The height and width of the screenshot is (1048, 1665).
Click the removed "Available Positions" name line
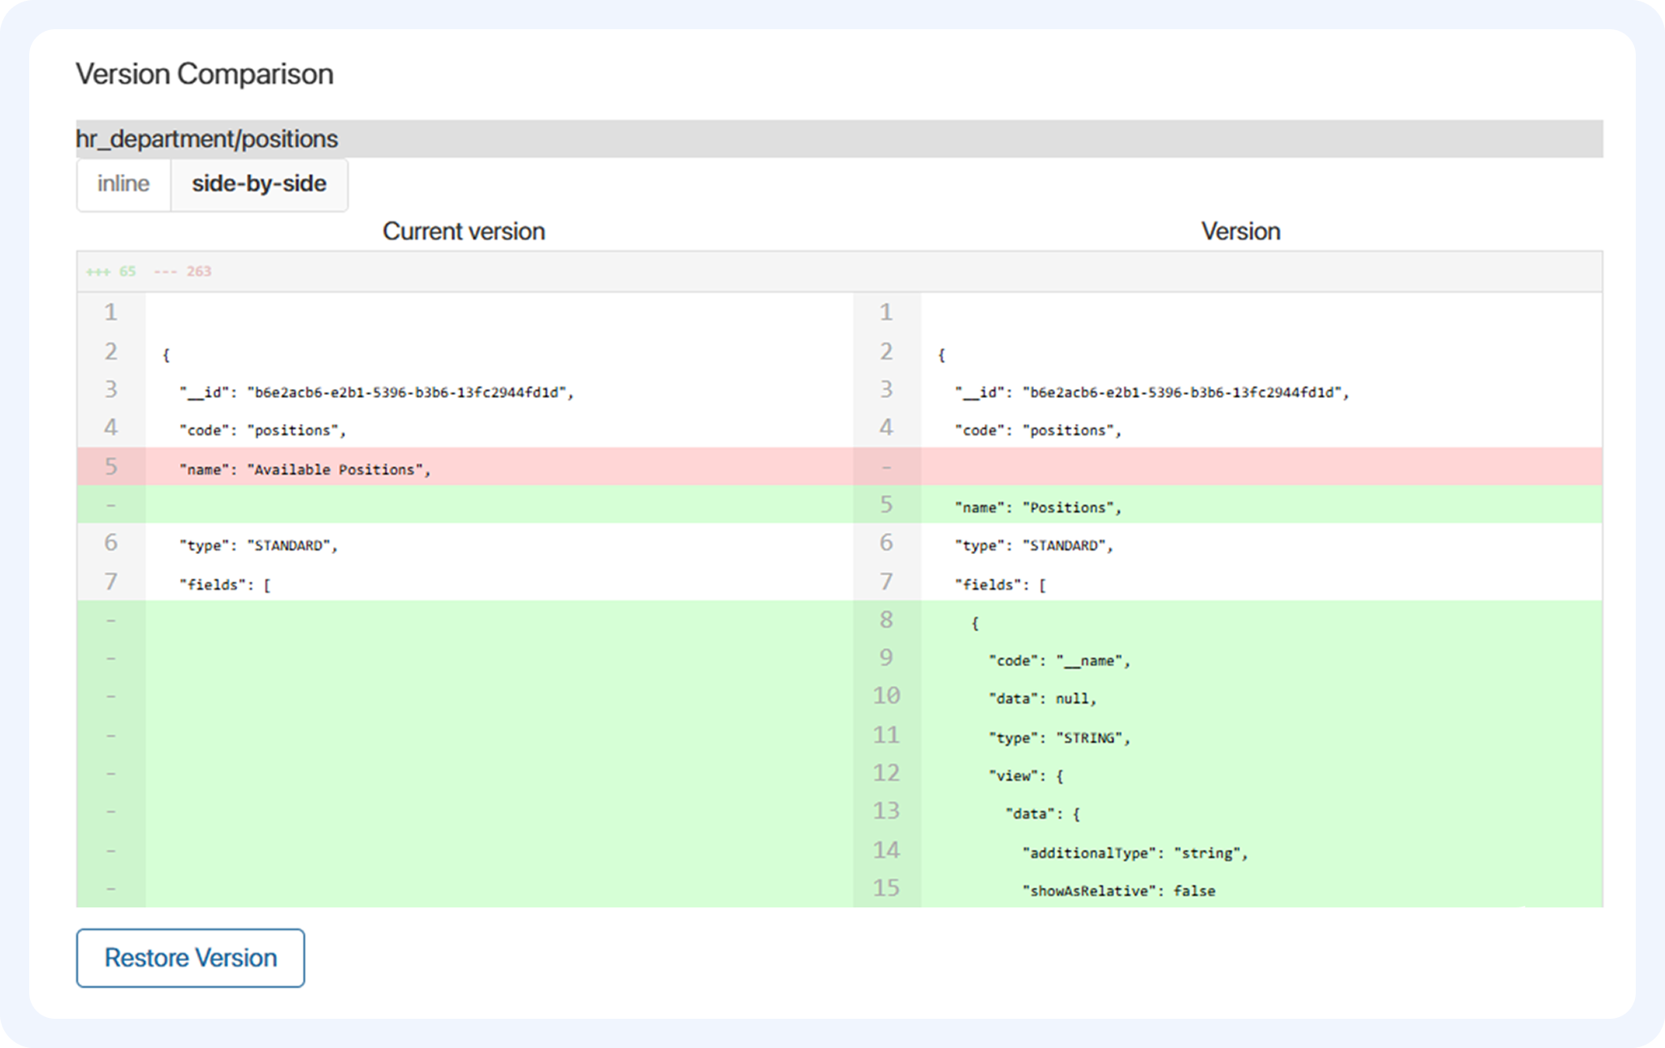305,470
